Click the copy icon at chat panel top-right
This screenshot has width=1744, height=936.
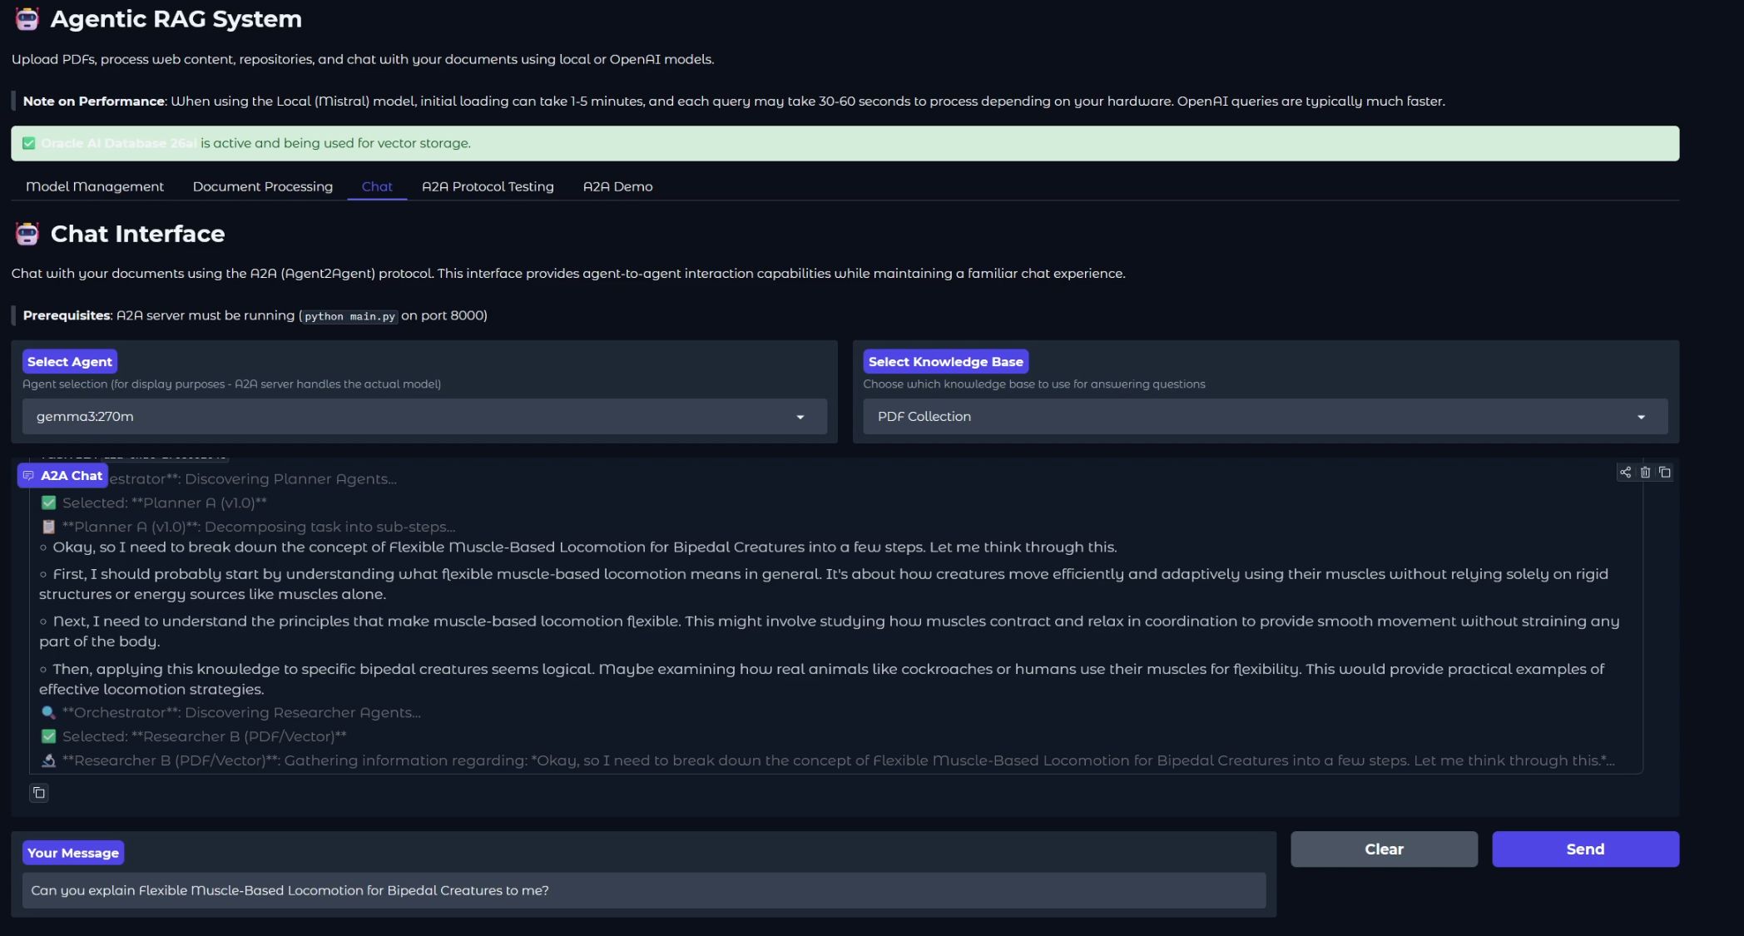point(1665,472)
